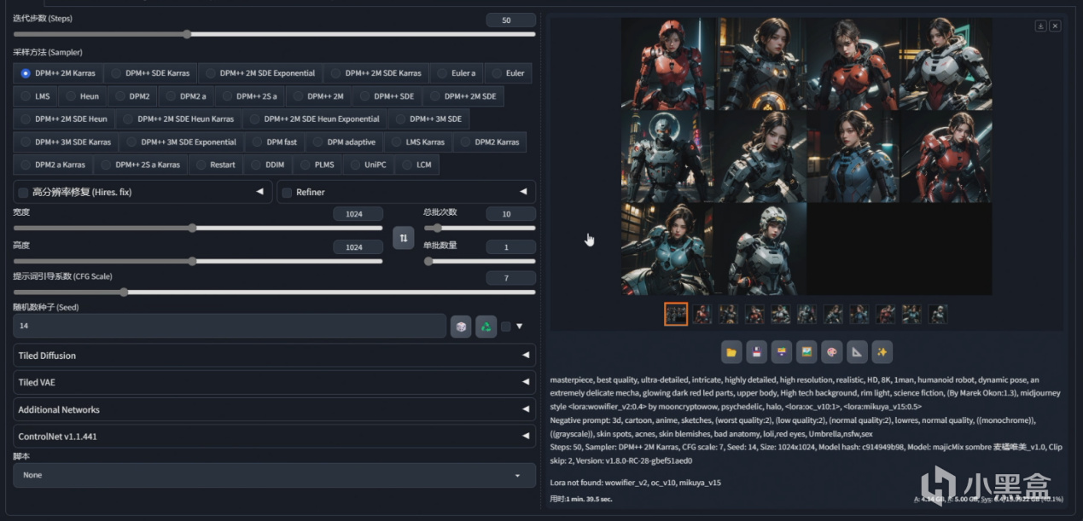Click the width value field showing 1024

click(x=358, y=214)
